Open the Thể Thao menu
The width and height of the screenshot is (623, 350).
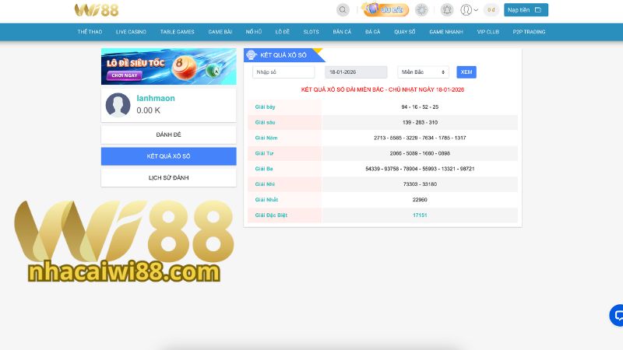click(90, 32)
